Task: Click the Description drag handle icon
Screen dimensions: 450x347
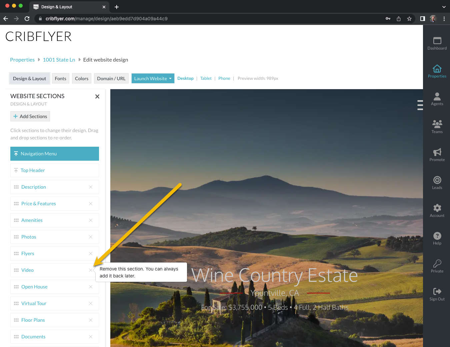Action: [16, 187]
